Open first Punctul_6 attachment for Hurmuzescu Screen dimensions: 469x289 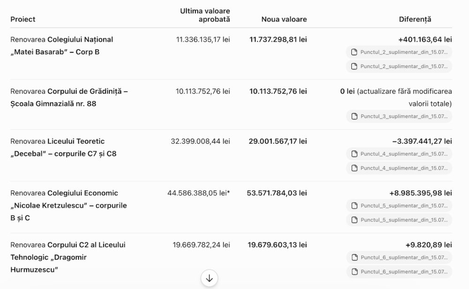coord(399,257)
